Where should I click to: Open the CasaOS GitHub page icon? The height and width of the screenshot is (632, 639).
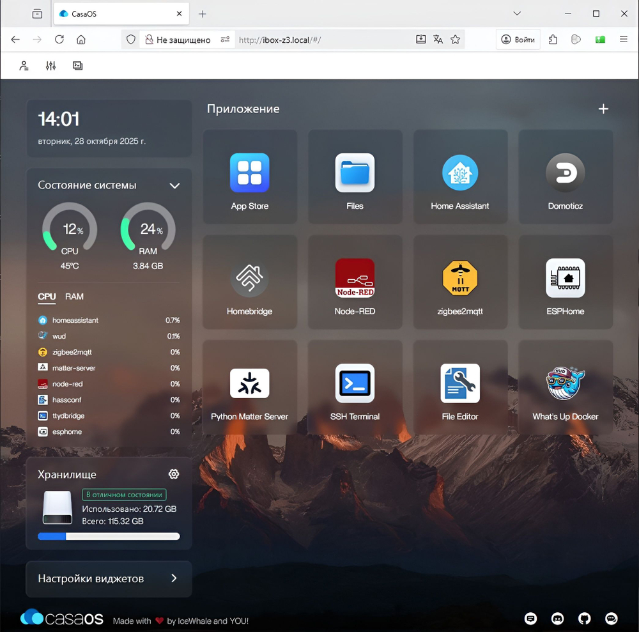584,619
